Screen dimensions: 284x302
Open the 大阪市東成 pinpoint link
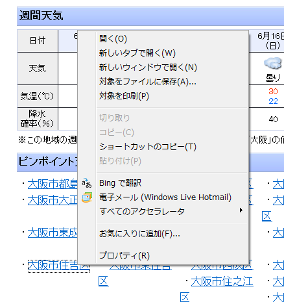pos(53,233)
